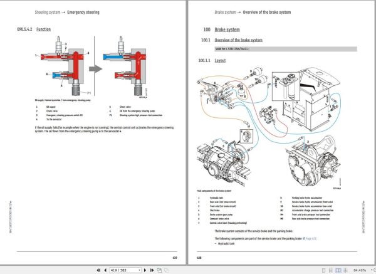Screen dimensions: 376x274
Task: Go to the next page
Action: [x=145, y=270]
